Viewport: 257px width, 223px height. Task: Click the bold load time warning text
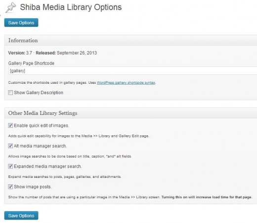click(207, 197)
